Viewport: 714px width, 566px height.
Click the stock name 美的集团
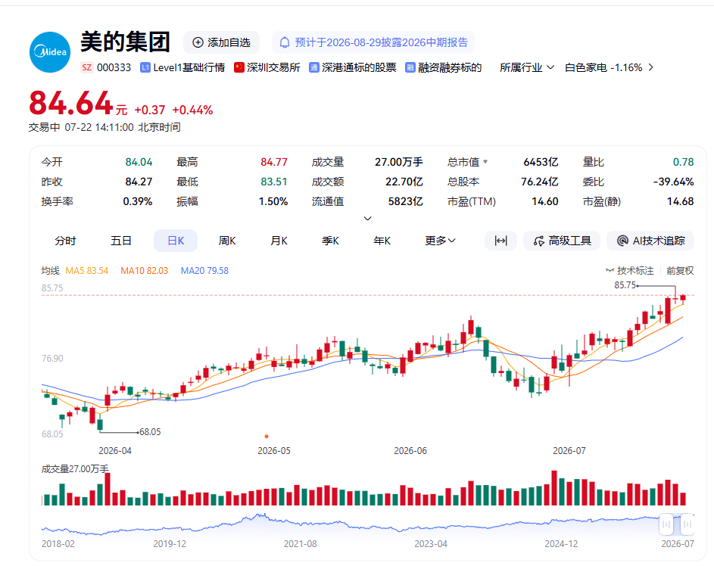125,42
